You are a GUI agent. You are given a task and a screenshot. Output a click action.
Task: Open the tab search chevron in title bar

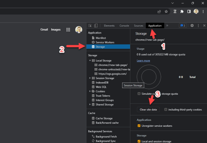[x=172, y=3]
